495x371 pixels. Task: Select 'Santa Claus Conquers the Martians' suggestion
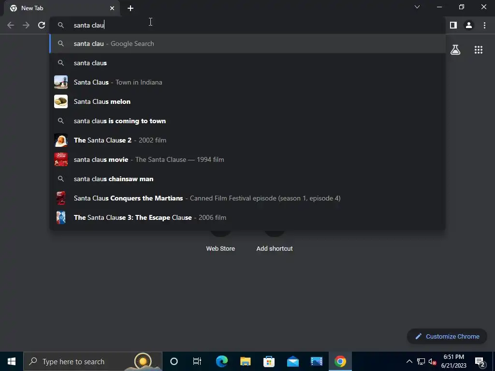(248, 198)
